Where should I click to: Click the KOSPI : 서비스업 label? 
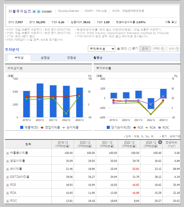(x=96, y=11)
